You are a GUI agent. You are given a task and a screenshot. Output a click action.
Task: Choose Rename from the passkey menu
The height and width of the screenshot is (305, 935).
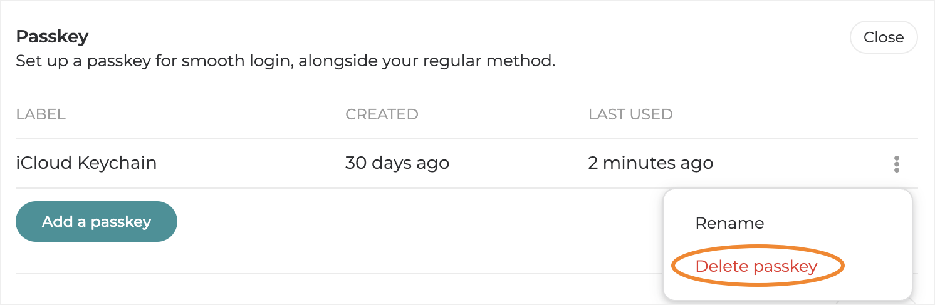pos(729,223)
